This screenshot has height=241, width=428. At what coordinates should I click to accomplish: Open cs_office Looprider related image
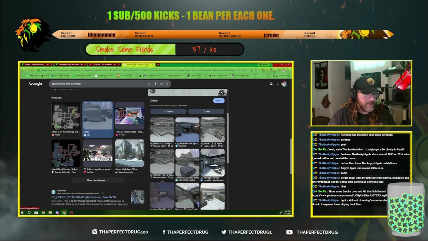click(x=213, y=163)
